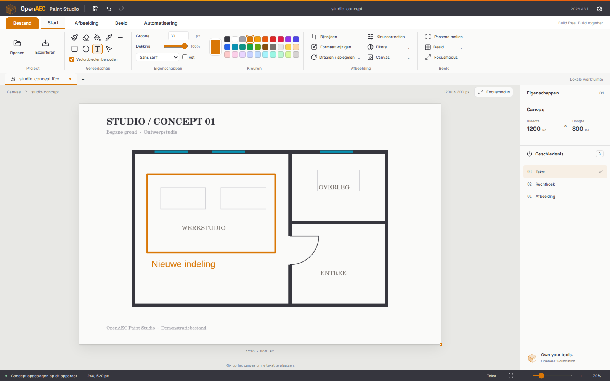The width and height of the screenshot is (610, 381).
Task: Add a new document tab with plus
Action: point(83,79)
